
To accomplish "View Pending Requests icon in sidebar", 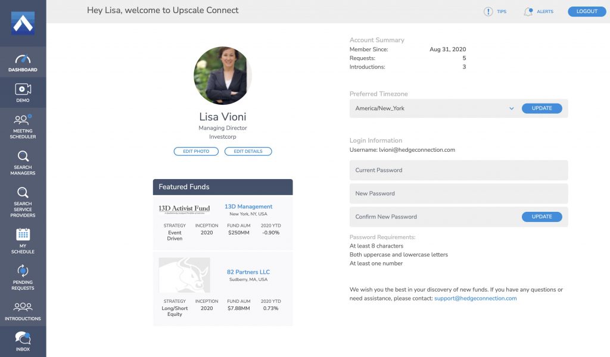I will coord(23,271).
